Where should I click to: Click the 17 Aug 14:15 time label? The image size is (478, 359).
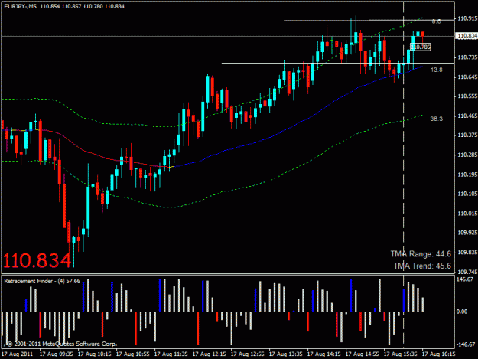coord(324,354)
